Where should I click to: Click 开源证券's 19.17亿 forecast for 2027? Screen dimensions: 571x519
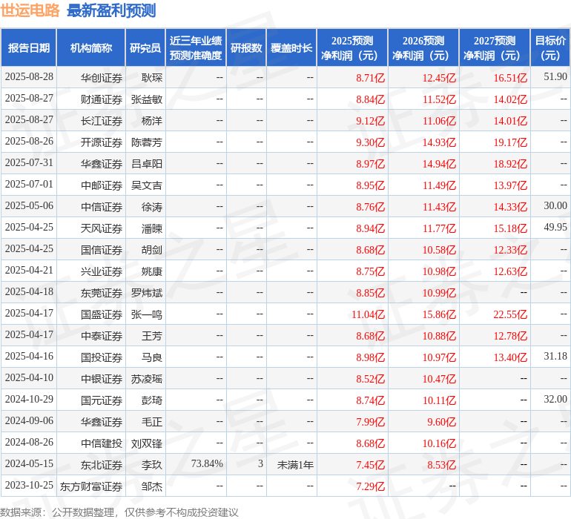510,142
